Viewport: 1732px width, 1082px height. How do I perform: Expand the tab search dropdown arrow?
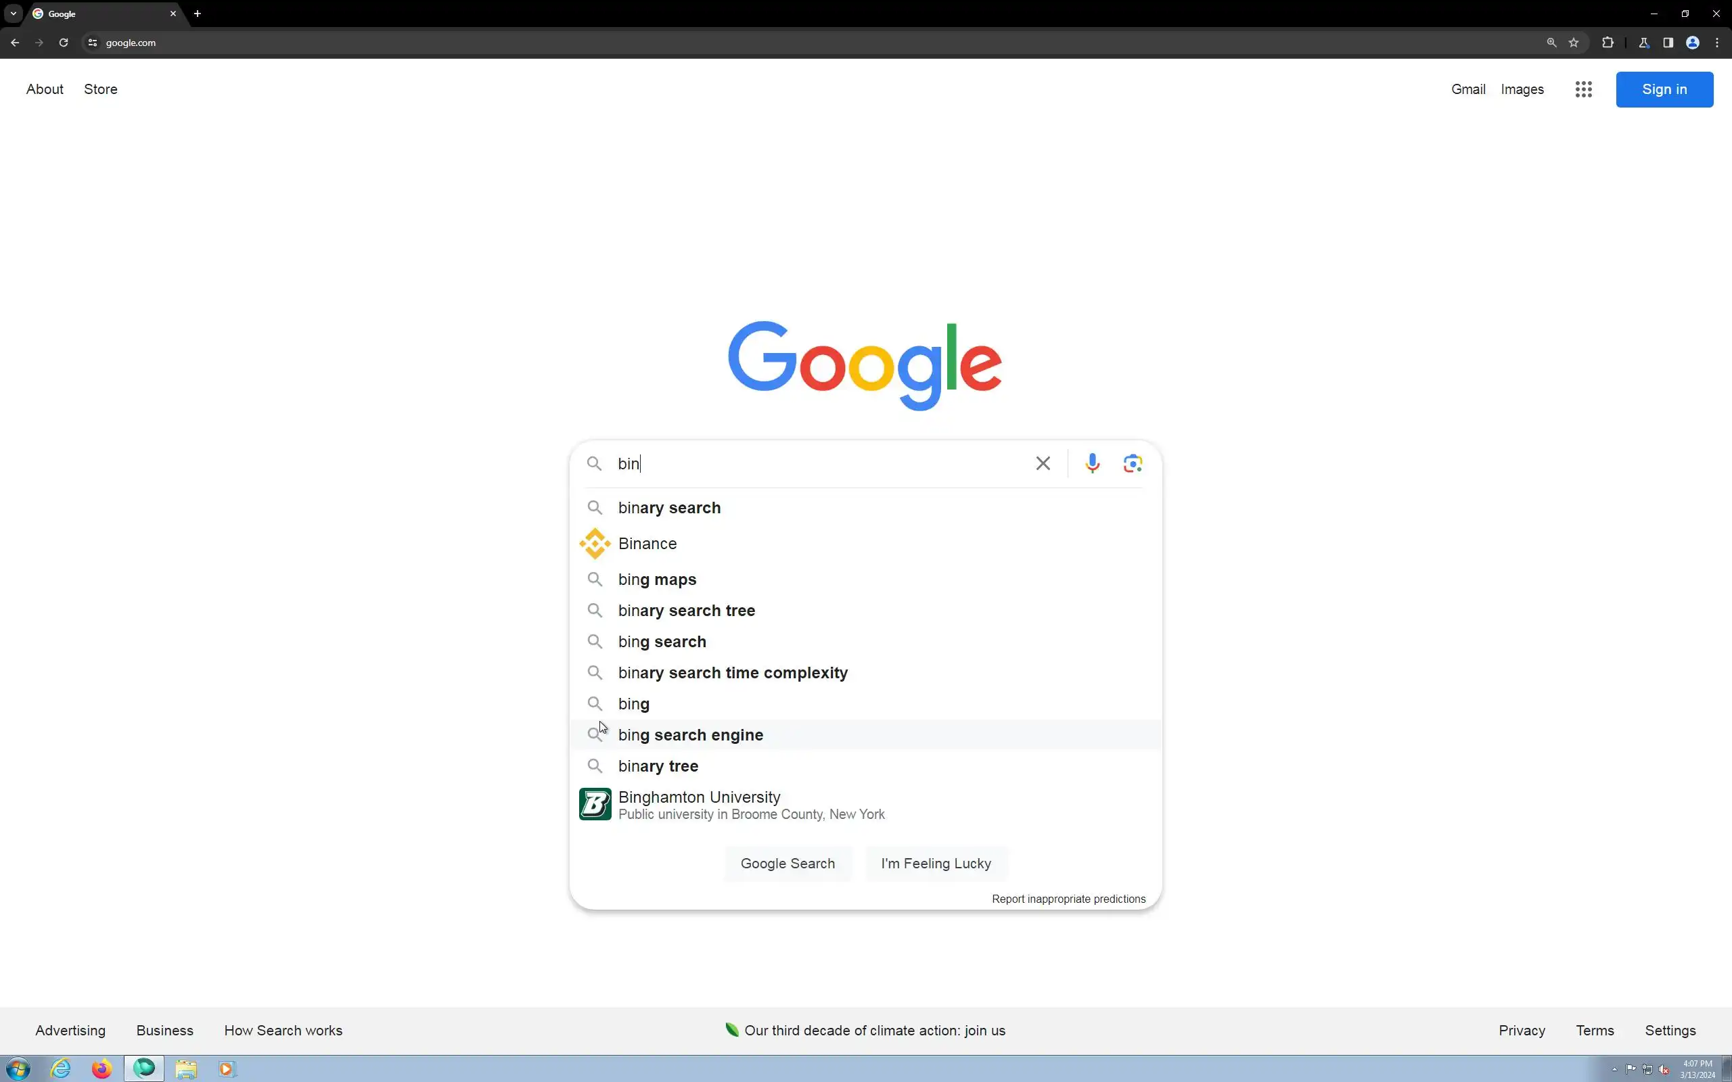pyautogui.click(x=13, y=14)
